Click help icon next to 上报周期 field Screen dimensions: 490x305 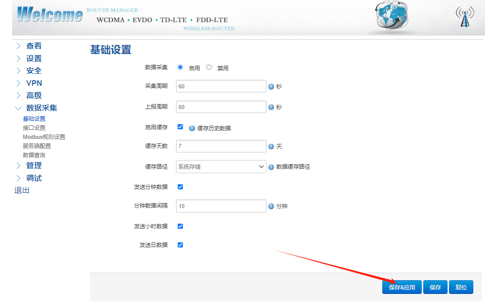[x=271, y=107]
